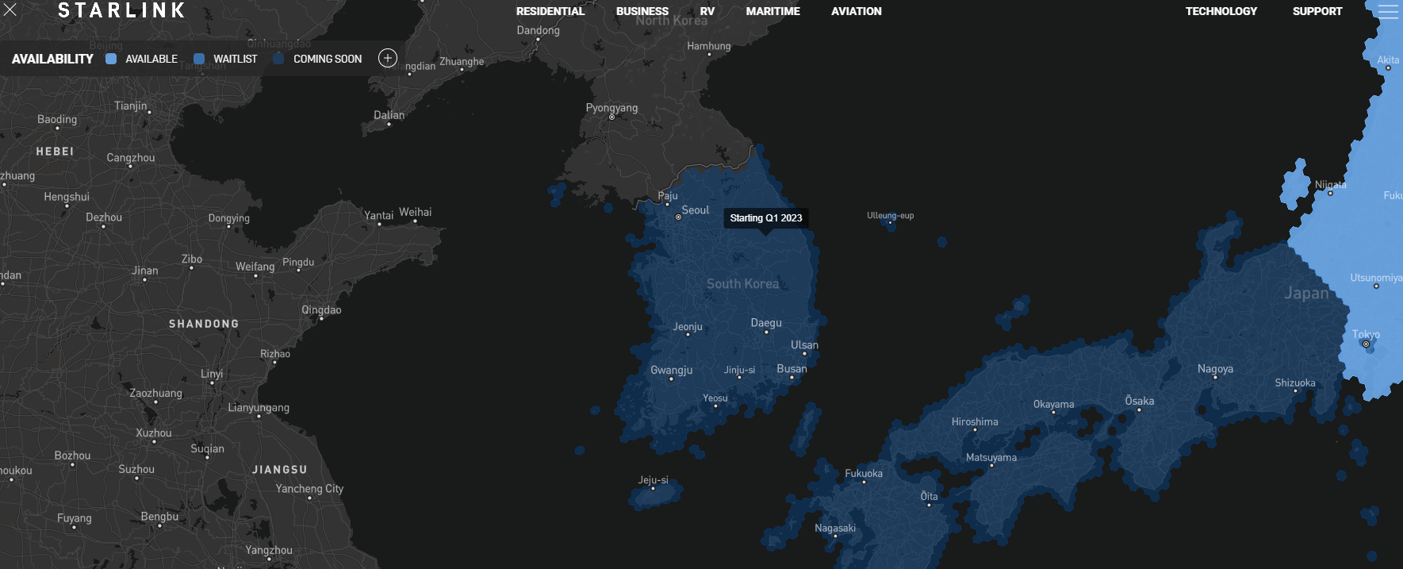The height and width of the screenshot is (569, 1403).
Task: Click the Seoul city marker
Action: click(678, 217)
